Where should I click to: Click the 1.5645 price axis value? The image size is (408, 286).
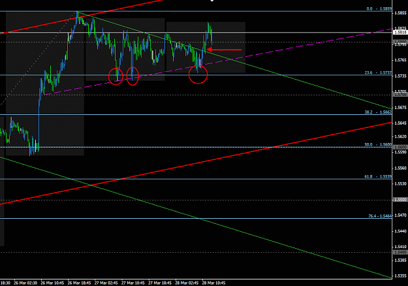coord(400,123)
